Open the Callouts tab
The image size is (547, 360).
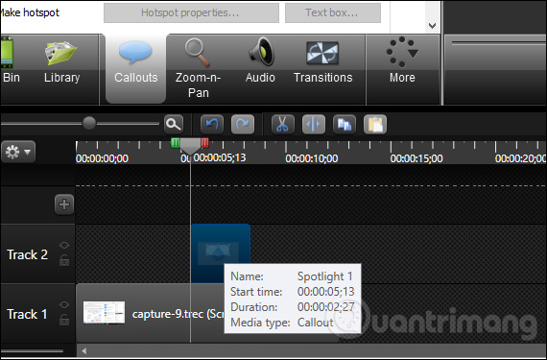(135, 69)
